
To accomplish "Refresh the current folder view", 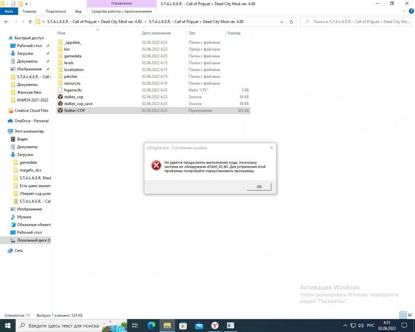I will pos(291,22).
